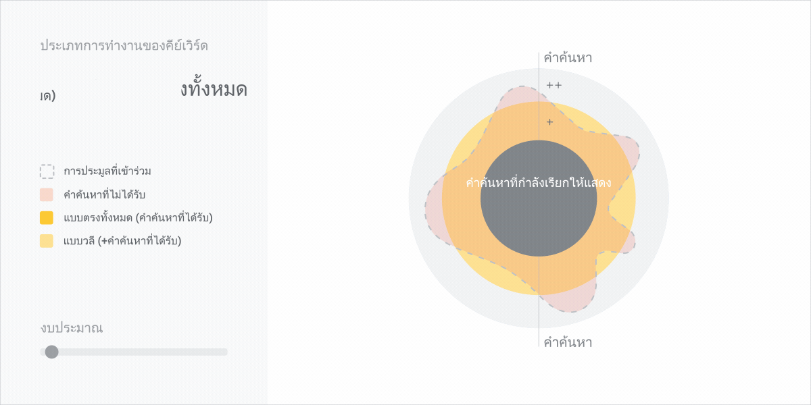This screenshot has height=405, width=811.
Task: Click the bottom 'คำค้นหา' label
Action: [x=566, y=343]
